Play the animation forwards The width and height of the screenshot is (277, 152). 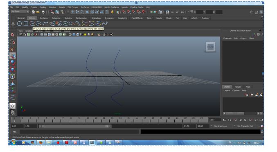245,120
